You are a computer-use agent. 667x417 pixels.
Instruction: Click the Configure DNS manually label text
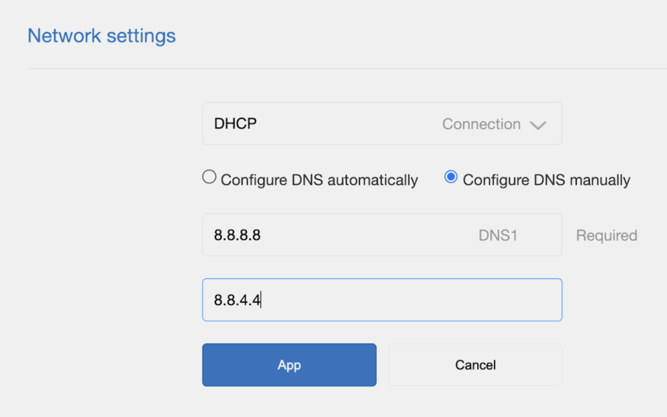click(546, 180)
